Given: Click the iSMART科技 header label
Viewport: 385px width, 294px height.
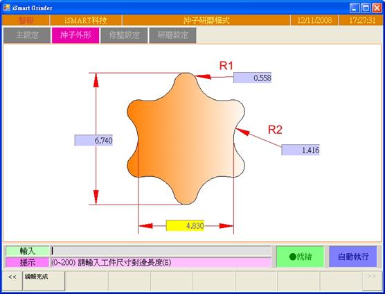Looking at the screenshot, I should 86,20.
